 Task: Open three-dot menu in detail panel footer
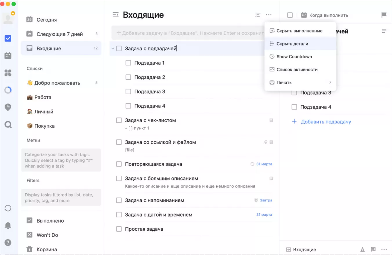pos(384,250)
